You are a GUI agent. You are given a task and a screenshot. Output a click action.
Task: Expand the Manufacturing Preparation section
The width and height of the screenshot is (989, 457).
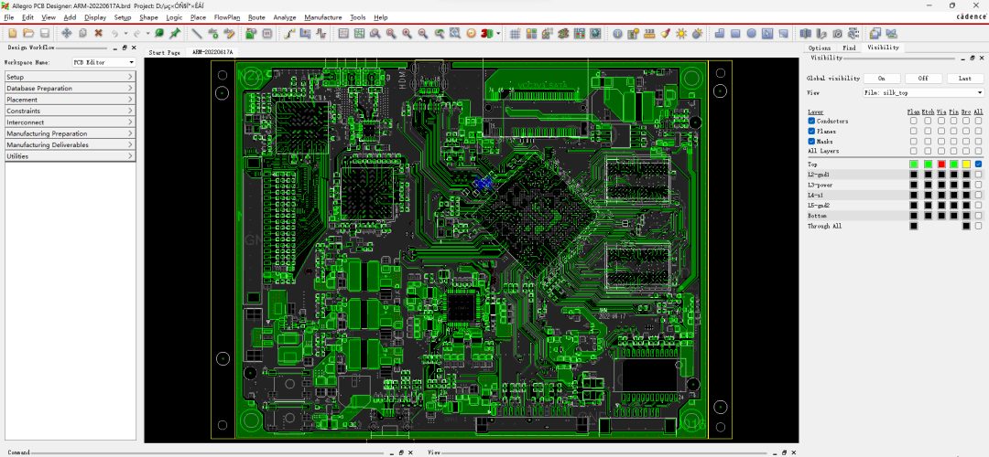click(x=70, y=133)
